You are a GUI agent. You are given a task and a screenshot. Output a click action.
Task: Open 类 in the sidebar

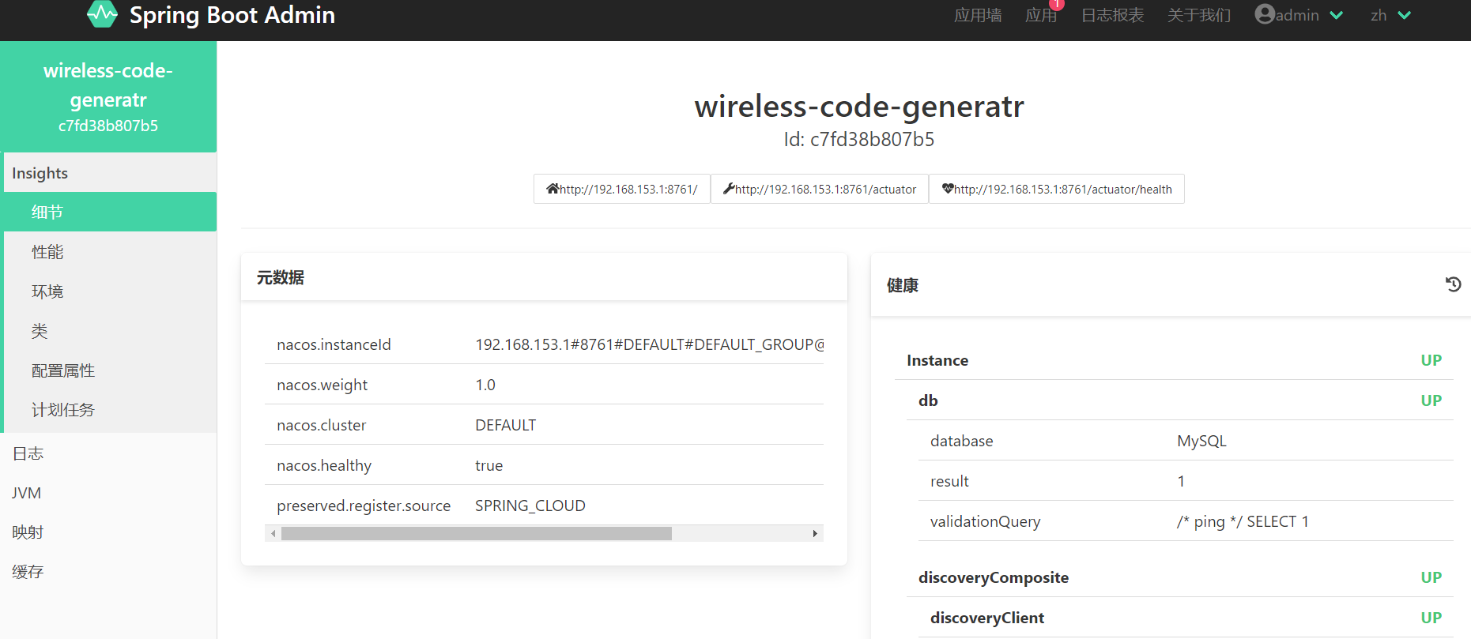pyautogui.click(x=110, y=331)
